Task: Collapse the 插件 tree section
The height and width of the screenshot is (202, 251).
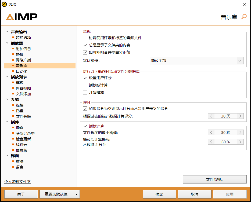Action: [7, 122]
